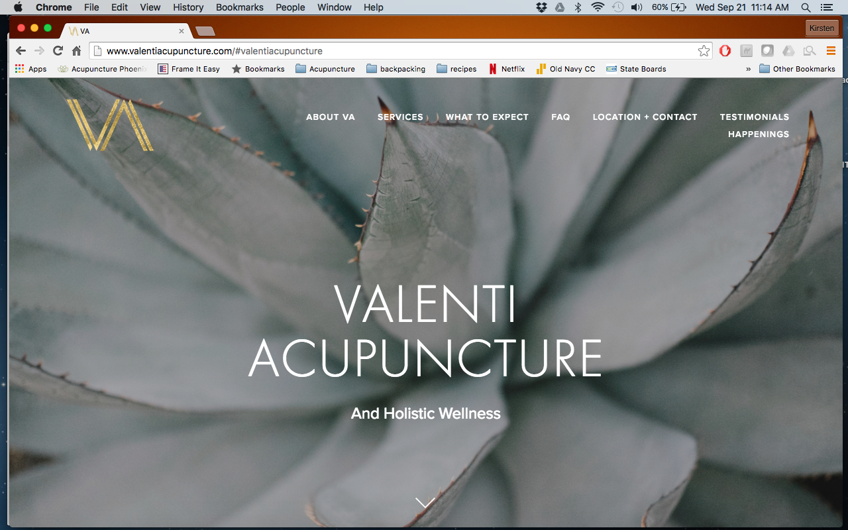This screenshot has width=848, height=530.
Task: Open the History menu
Action: 188,7
